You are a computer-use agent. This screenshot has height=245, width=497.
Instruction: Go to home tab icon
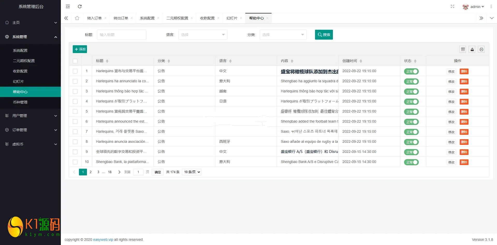click(x=77, y=18)
